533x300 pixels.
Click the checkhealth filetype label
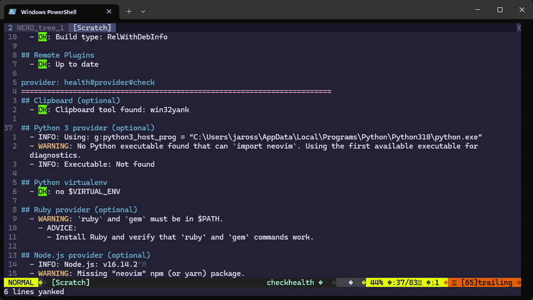tap(290, 283)
